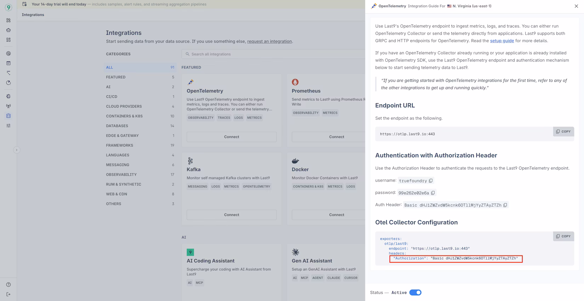Viewport: 584px width, 301px height.
Task: Click the CONTAINERS & K8S tag on Docker card
Action: [x=308, y=186]
